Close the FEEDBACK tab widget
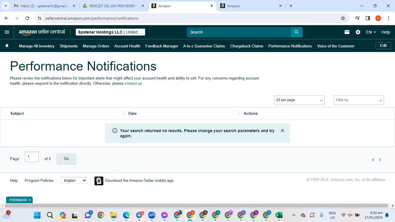The height and width of the screenshot is (222, 395). click(29, 200)
